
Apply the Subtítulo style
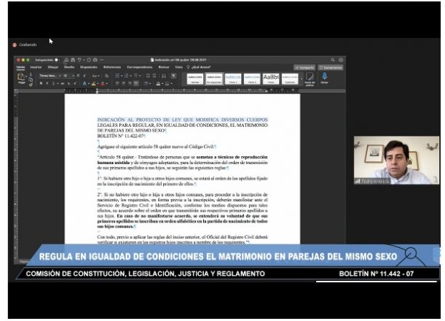tap(290, 79)
